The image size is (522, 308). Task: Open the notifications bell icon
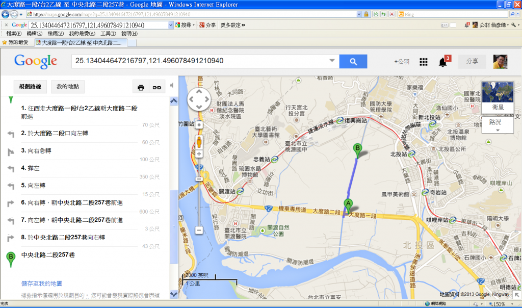(443, 62)
